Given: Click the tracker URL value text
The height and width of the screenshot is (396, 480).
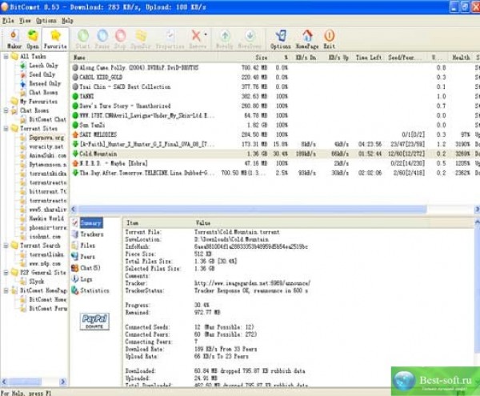Looking at the screenshot, I should (252, 283).
